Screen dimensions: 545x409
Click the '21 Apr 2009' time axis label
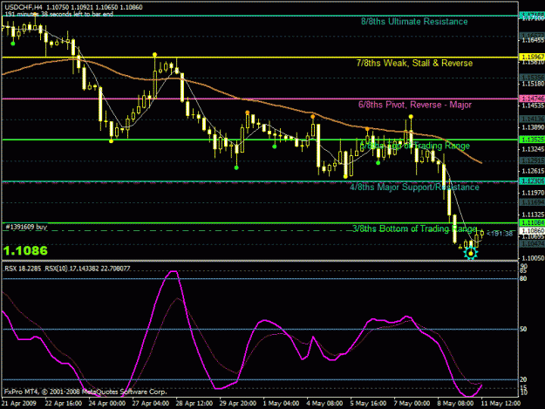point(18,404)
